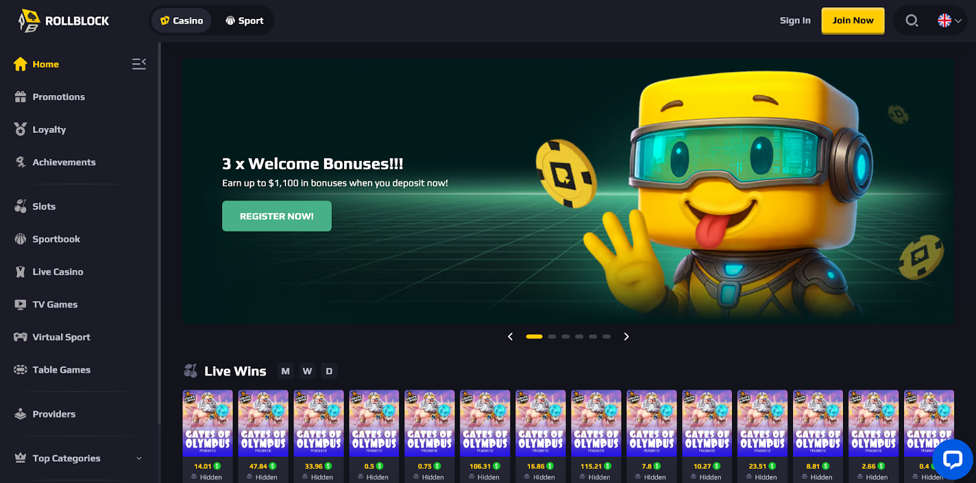Click the Providers icon
This screenshot has height=483, width=976.
point(21,414)
